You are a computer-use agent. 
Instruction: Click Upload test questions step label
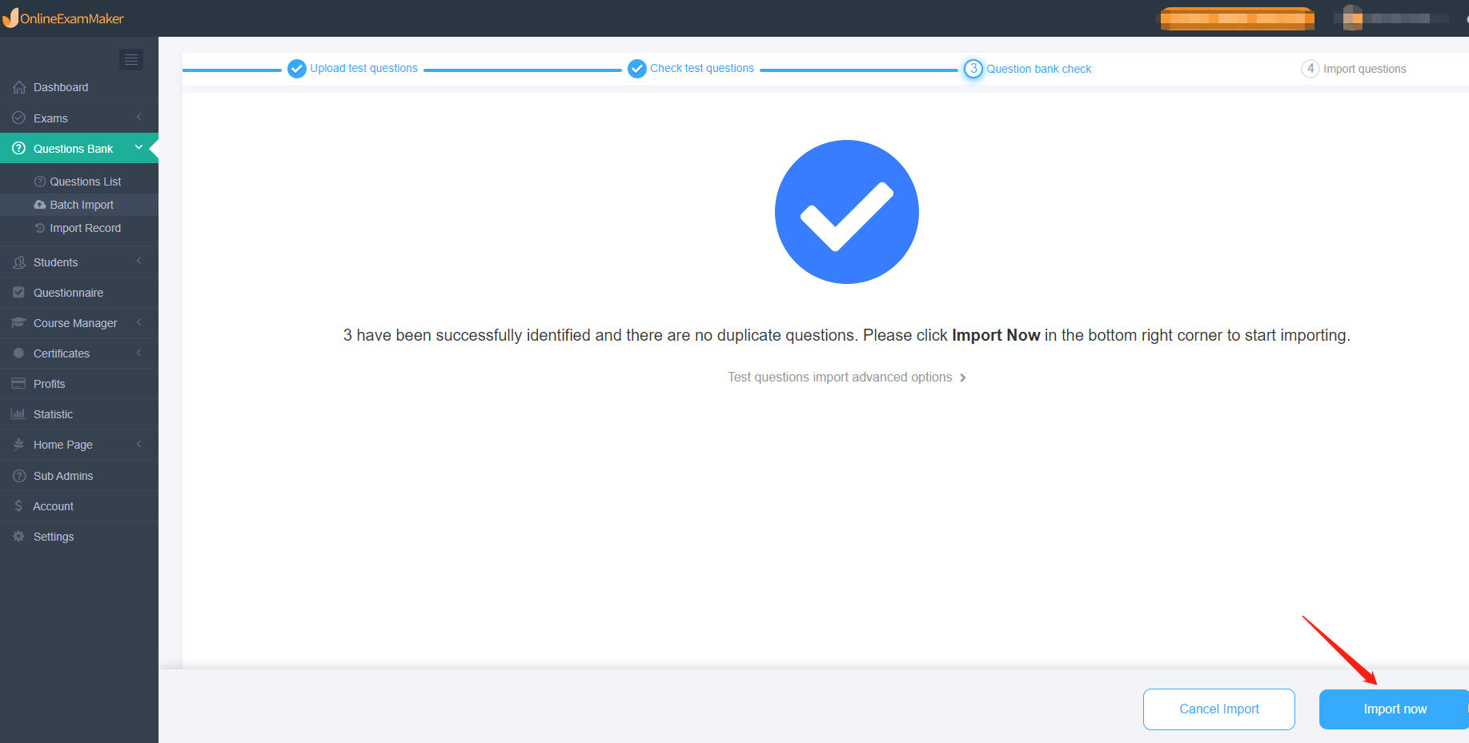click(364, 69)
